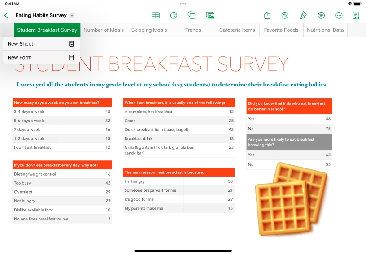This screenshot has width=366, height=254.
Task: Open the Insert Media photo icon
Action: (210, 15)
